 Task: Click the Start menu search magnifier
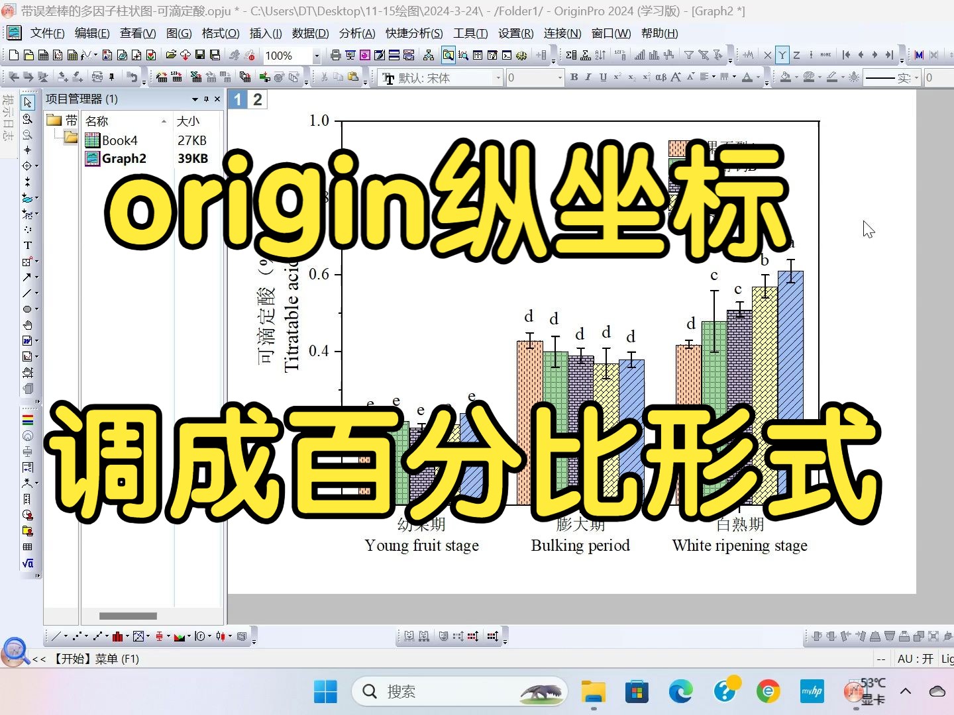click(15, 651)
